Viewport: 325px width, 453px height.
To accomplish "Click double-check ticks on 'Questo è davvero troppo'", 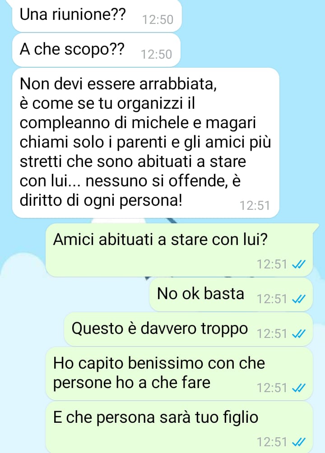I will click(298, 334).
